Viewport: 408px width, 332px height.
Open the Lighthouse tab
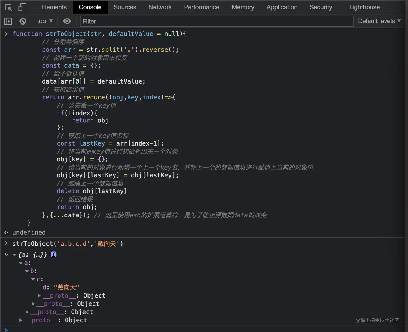point(364,7)
